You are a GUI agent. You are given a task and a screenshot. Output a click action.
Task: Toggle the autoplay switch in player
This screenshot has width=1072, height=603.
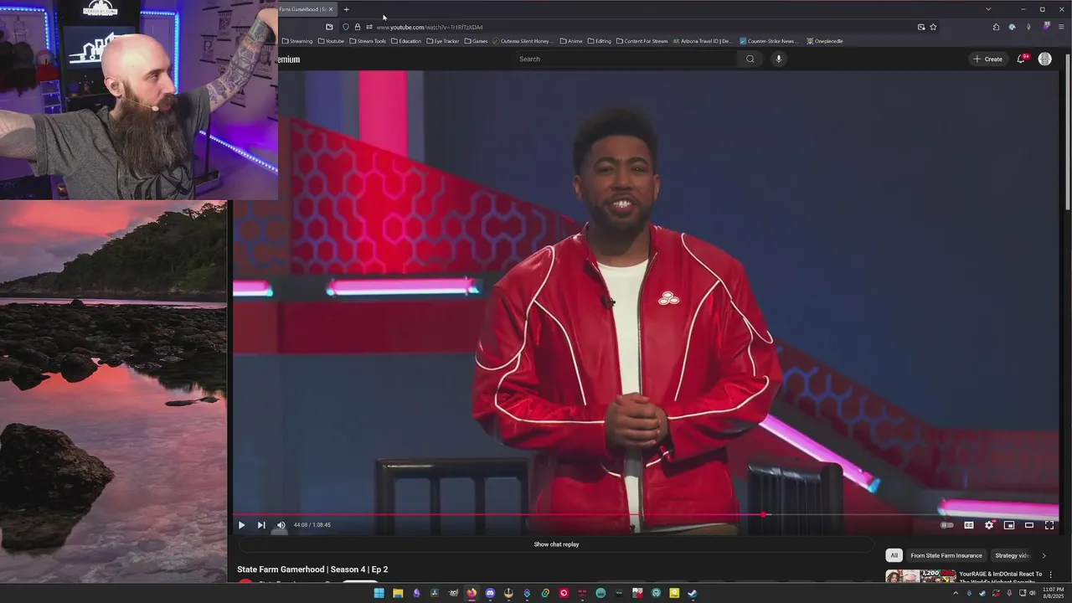point(947,525)
